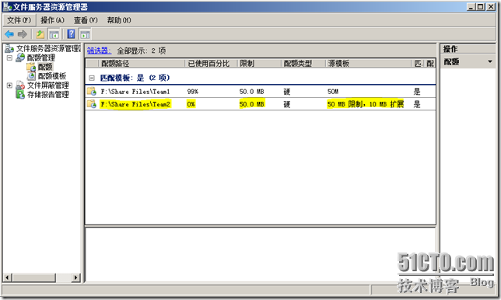The width and height of the screenshot is (501, 300).
Task: Sort by 配额路径 column header
Action: click(142, 63)
